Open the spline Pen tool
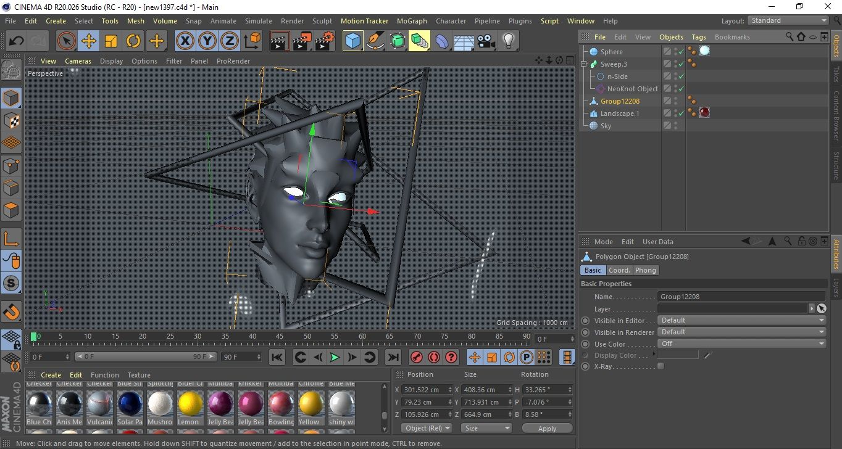 pos(375,41)
